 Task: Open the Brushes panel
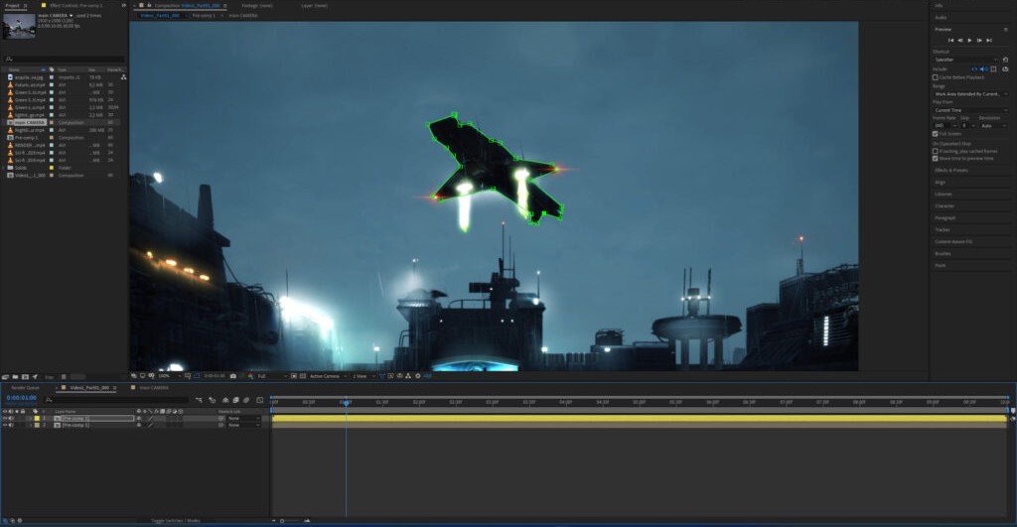[x=943, y=253]
